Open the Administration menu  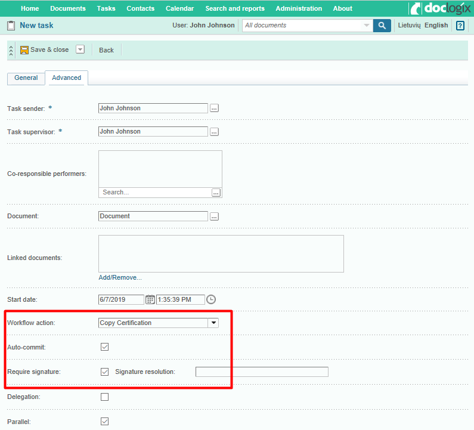click(x=299, y=8)
